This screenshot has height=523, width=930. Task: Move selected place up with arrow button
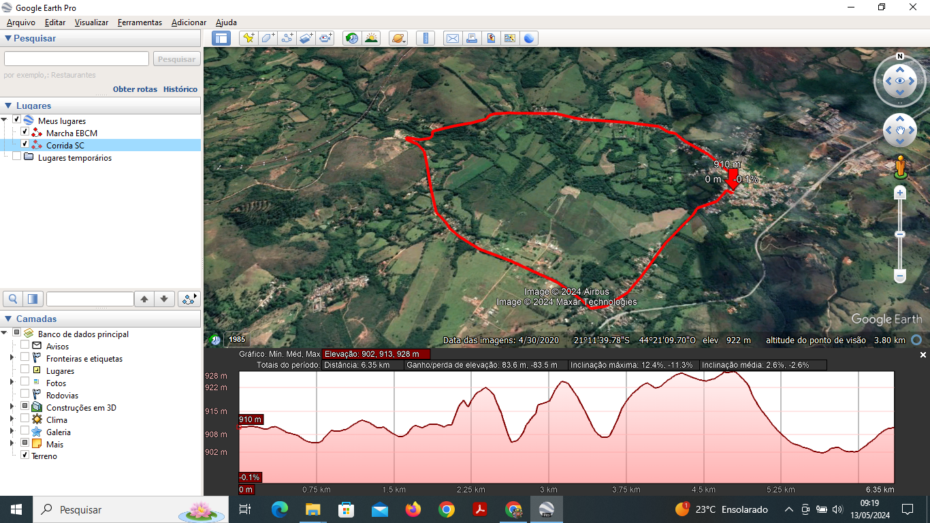point(144,299)
